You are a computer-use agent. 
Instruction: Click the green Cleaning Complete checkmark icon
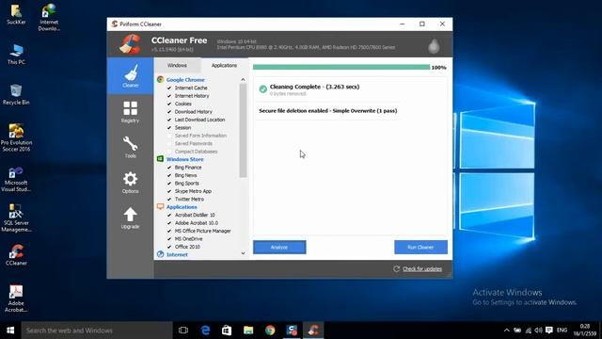click(263, 89)
